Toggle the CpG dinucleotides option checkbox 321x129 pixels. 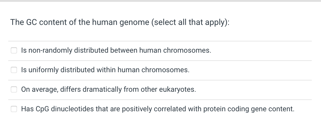point(14,109)
